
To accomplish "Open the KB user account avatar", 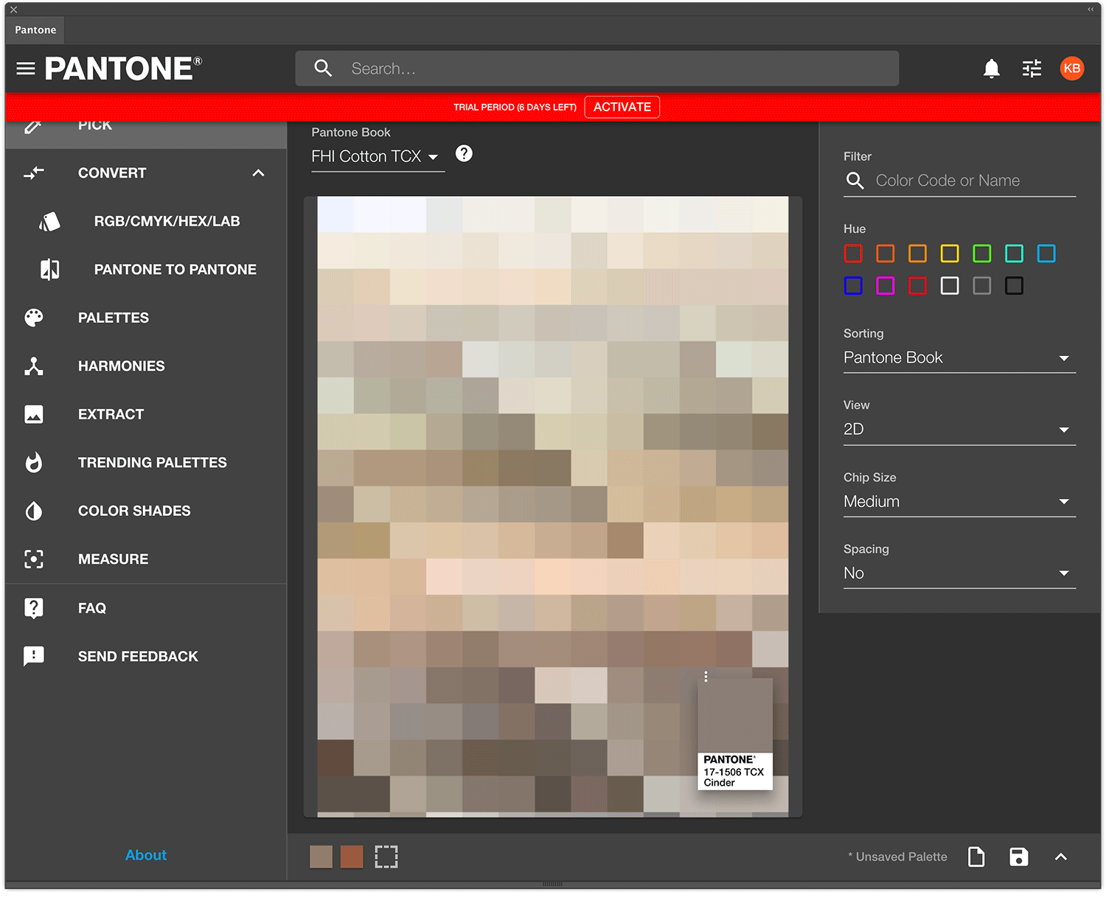I will pyautogui.click(x=1071, y=69).
